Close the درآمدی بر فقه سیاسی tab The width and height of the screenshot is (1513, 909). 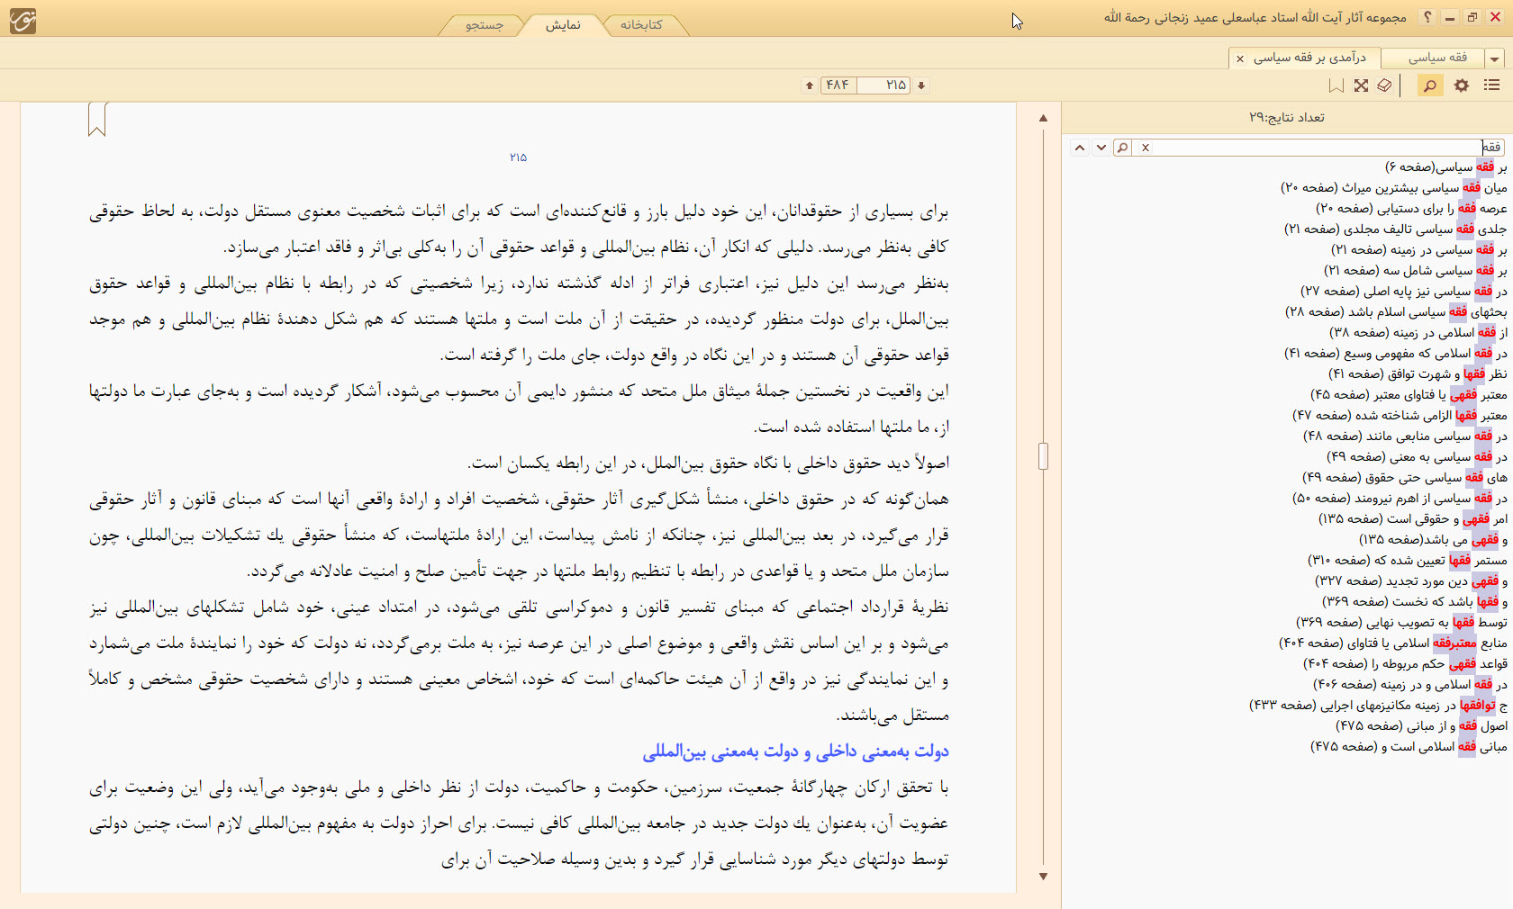coord(1240,58)
